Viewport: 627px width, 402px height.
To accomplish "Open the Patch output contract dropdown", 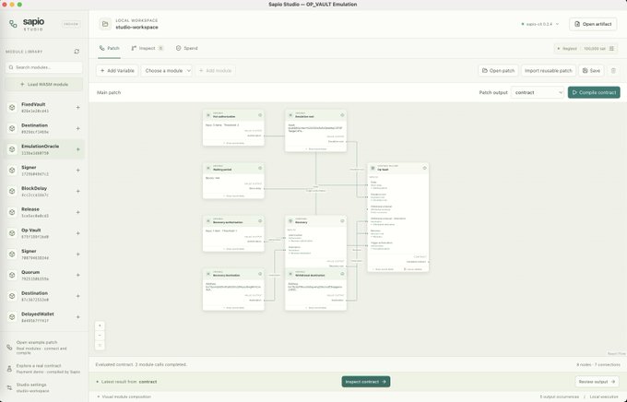I will (x=538, y=92).
